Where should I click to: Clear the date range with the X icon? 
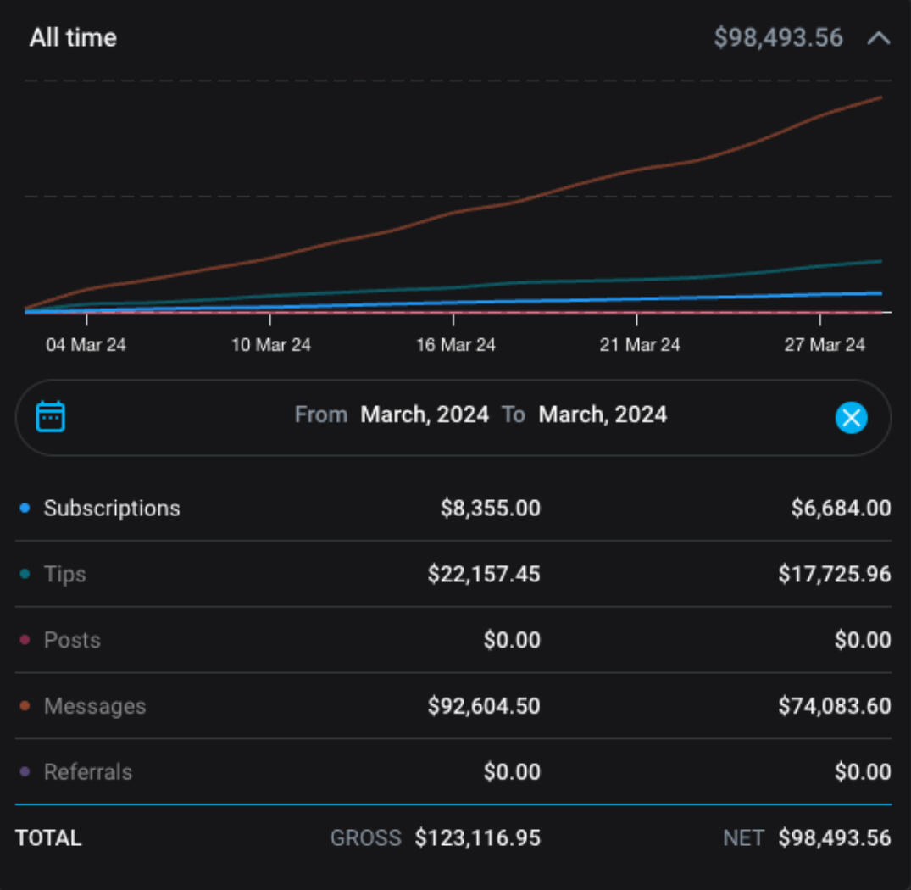tap(851, 417)
